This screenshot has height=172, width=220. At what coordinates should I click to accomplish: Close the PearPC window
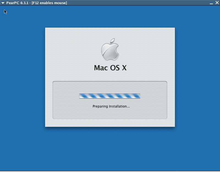(217, 2)
